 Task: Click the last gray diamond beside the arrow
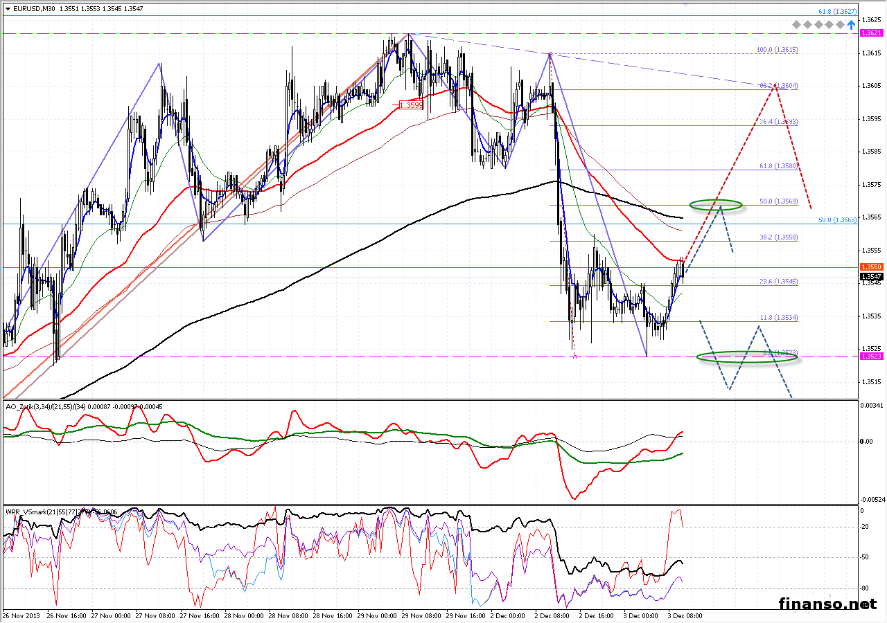coord(840,25)
